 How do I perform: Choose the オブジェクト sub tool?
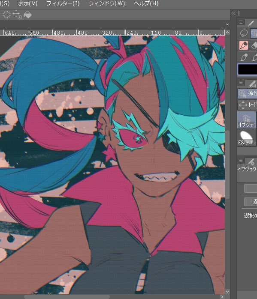tap(247, 120)
